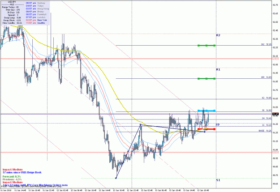This screenshot has width=280, height=192.
Task: Select the Fibonacci 24 level label at 91.41
Action: [267, 118]
